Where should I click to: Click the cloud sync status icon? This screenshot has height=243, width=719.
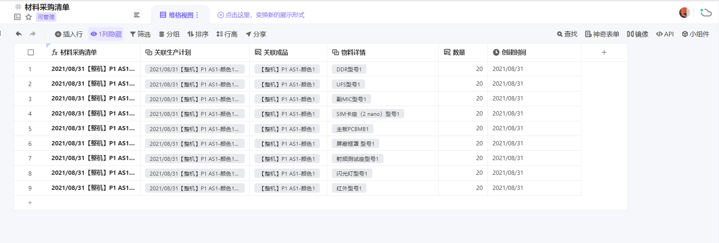click(x=706, y=13)
